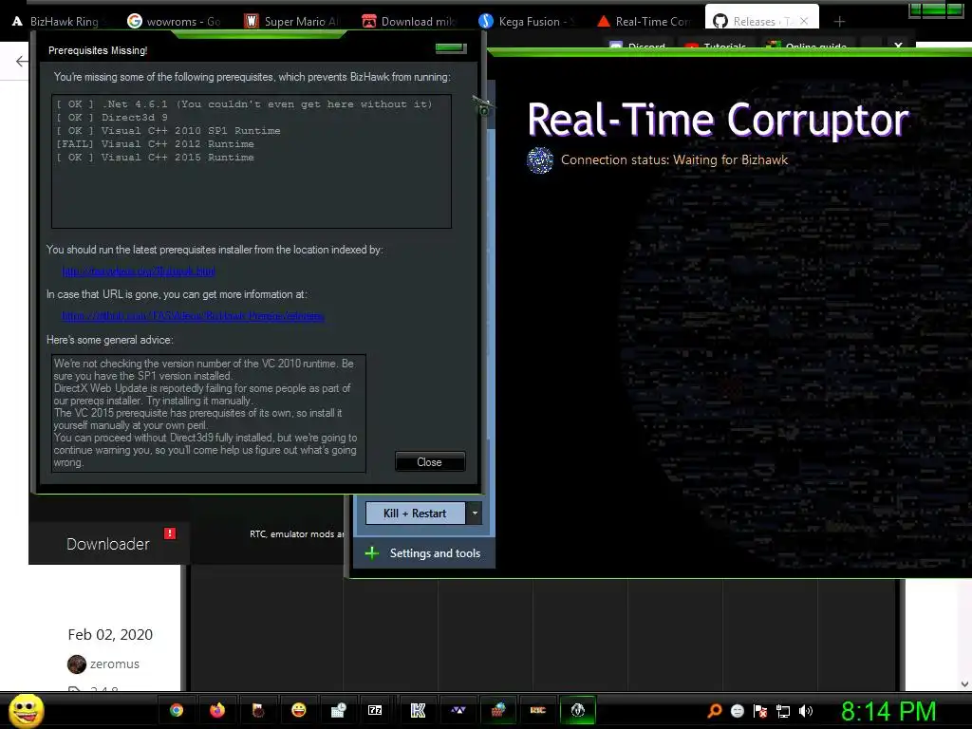972x729 pixels.
Task: Expand Settings and tools
Action: coord(424,553)
